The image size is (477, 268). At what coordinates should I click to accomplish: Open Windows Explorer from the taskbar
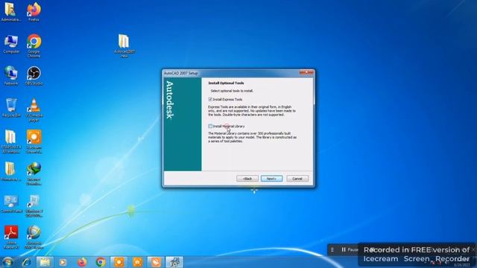point(45,262)
